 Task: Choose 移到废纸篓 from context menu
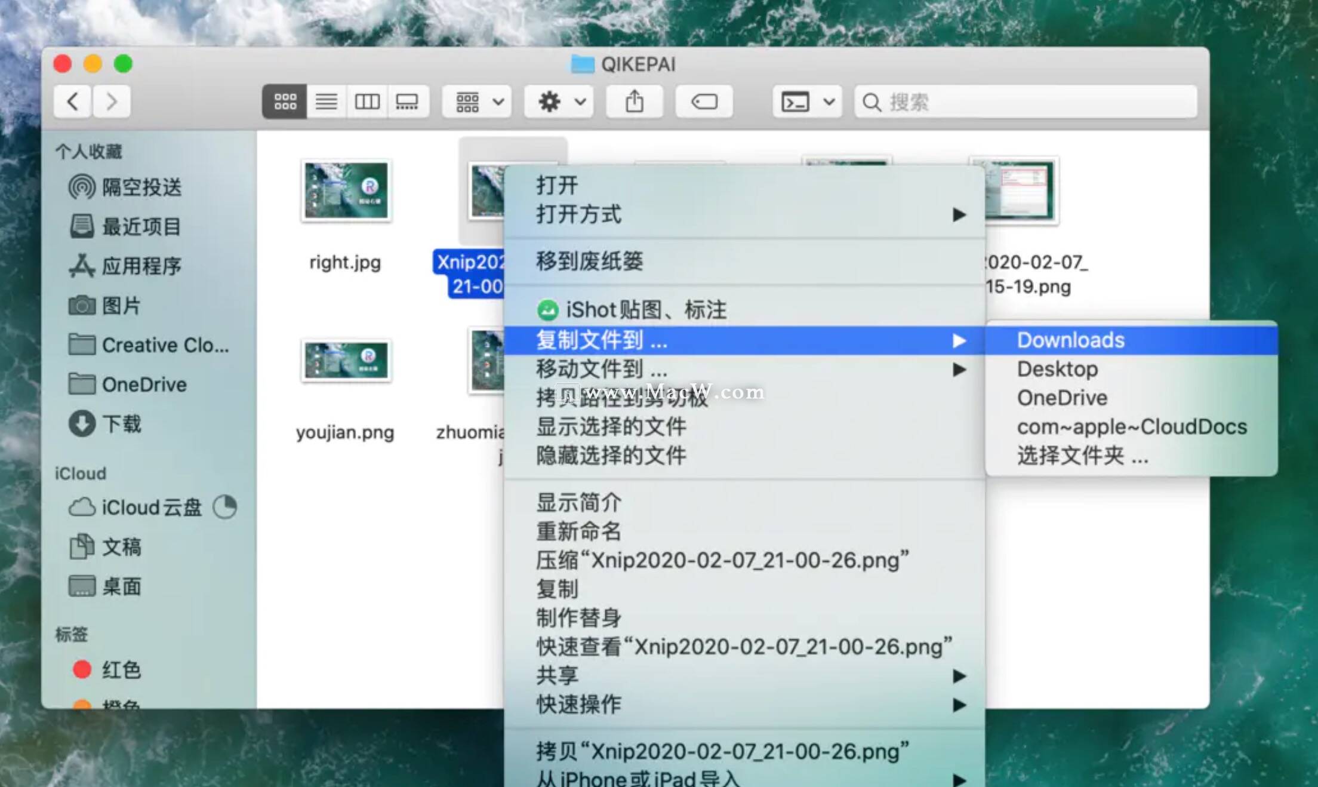590,261
